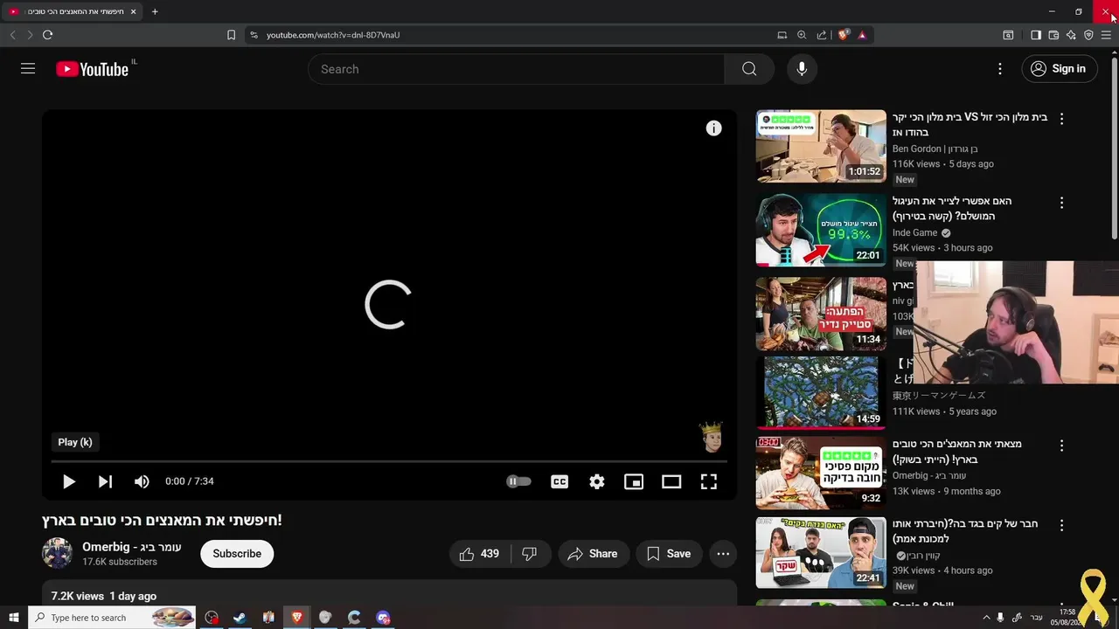Reload the page
The image size is (1119, 629).
click(x=47, y=35)
